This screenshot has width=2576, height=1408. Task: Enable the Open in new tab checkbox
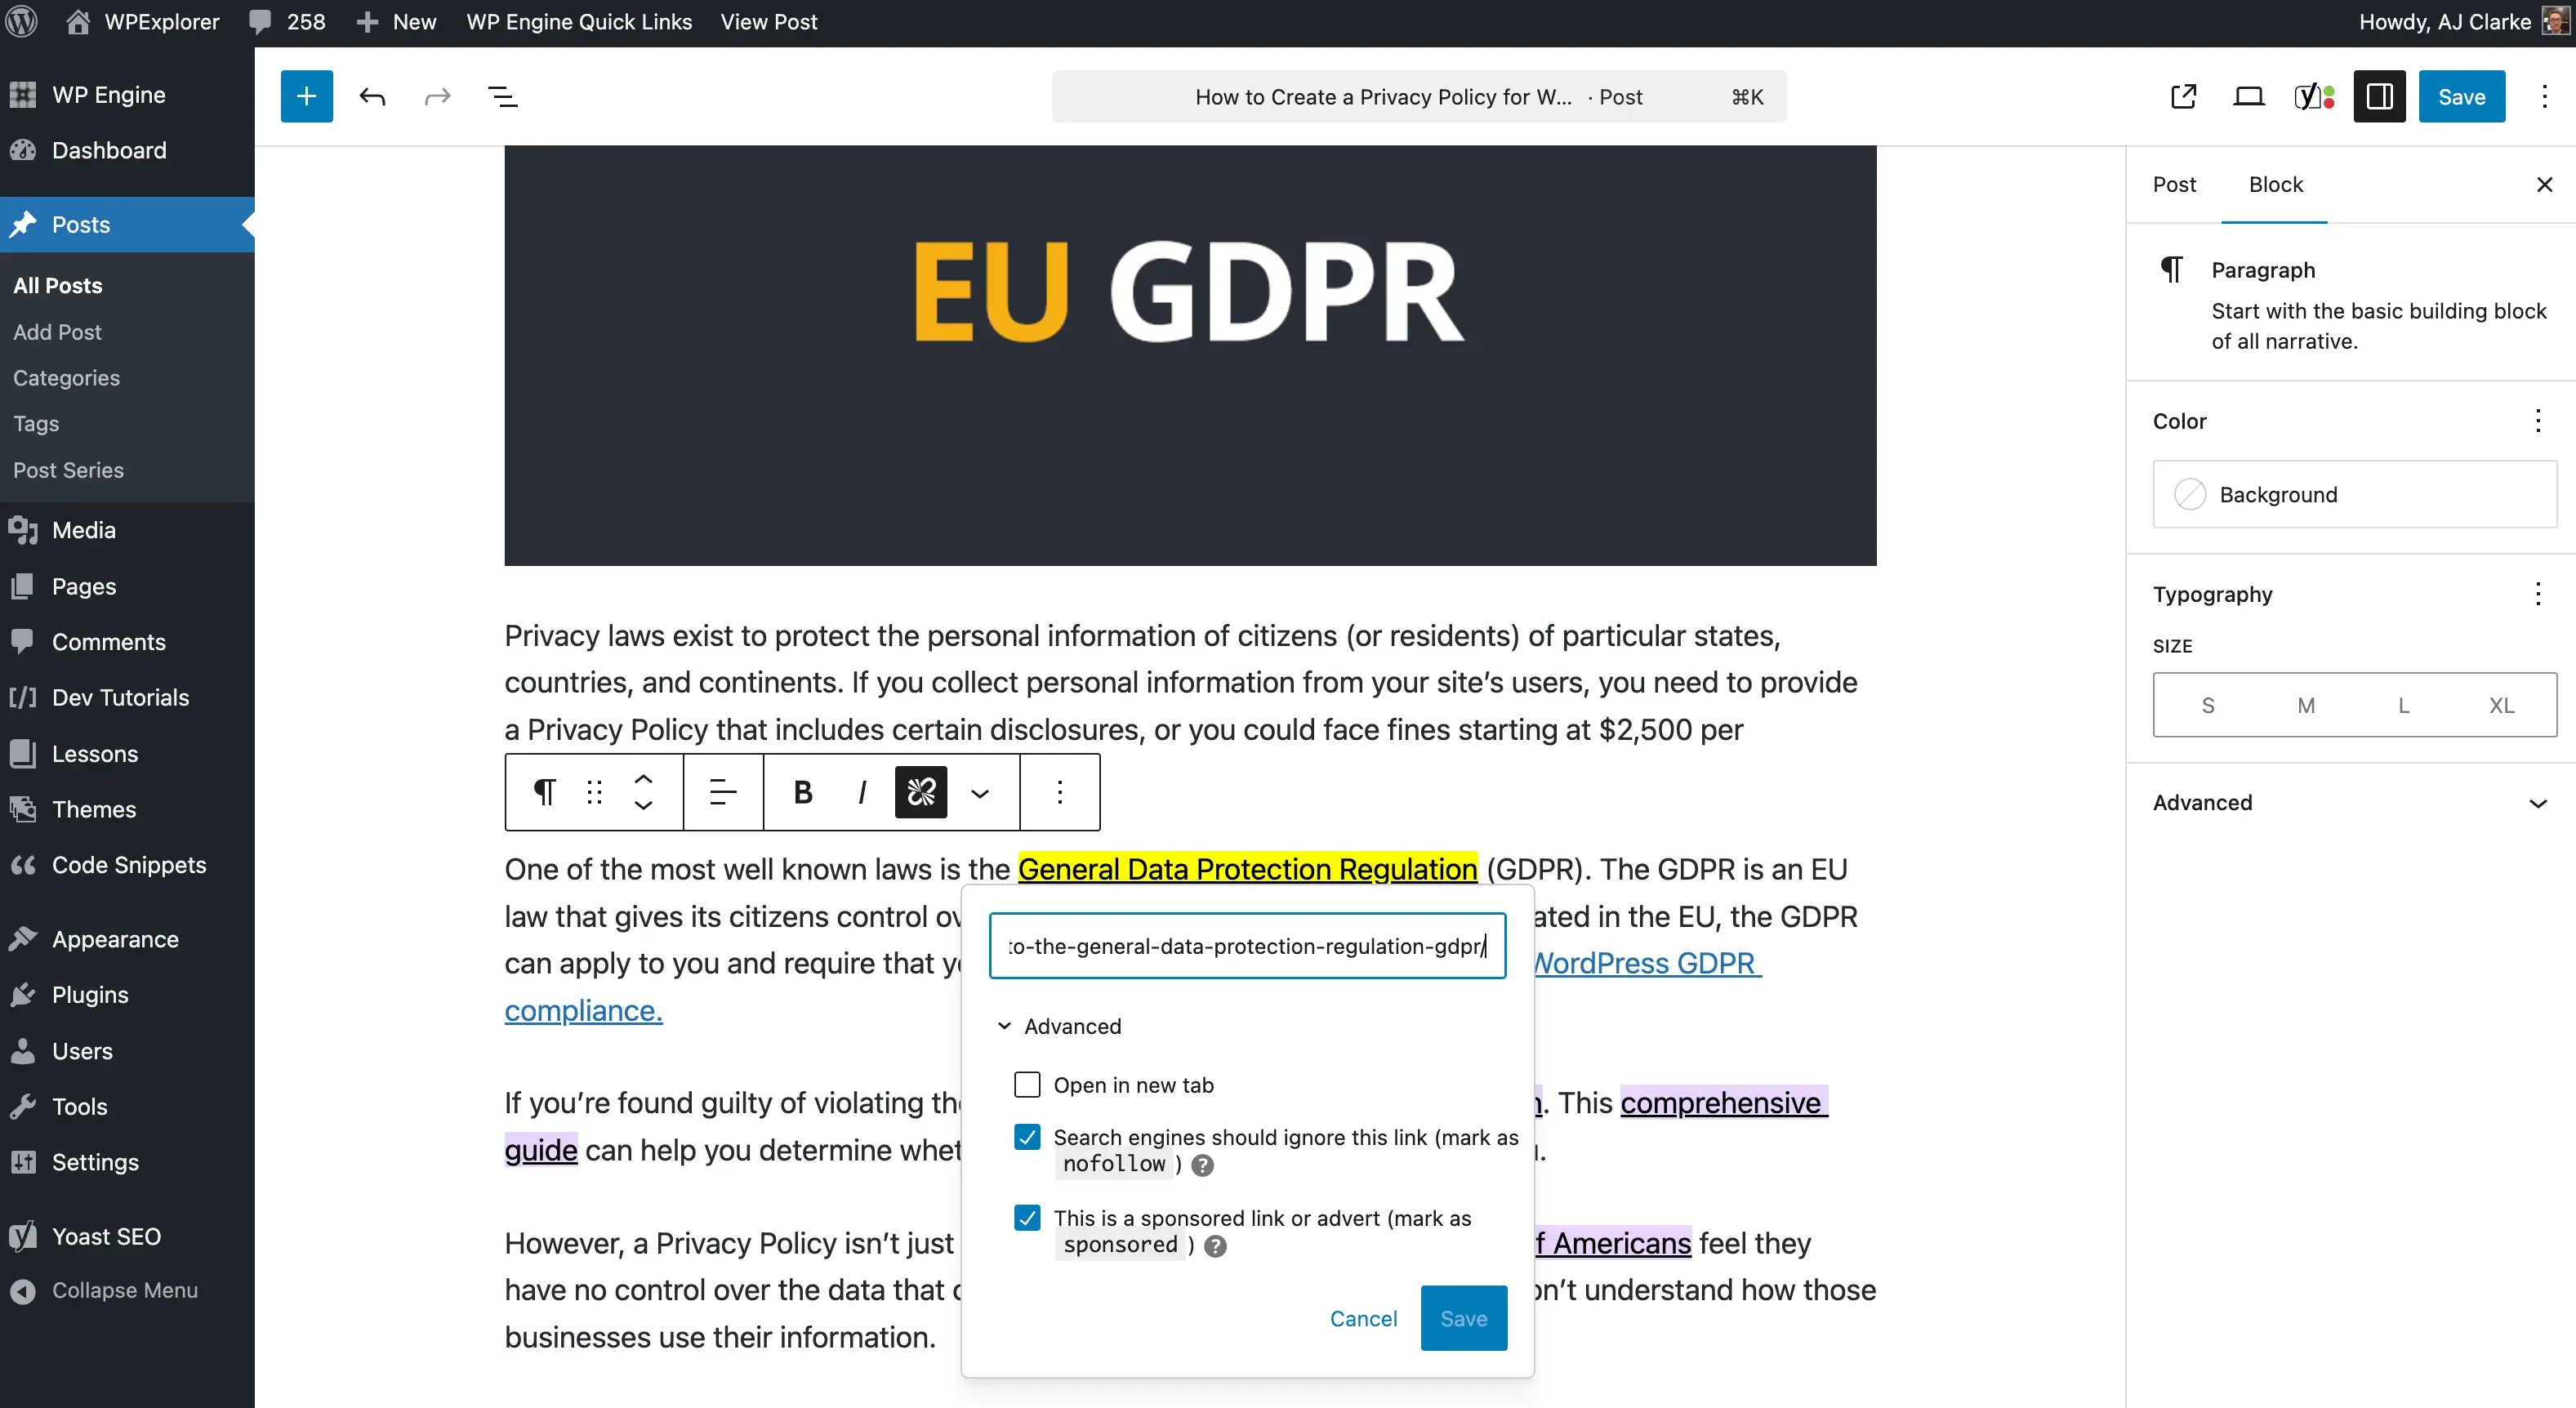coord(1027,1085)
